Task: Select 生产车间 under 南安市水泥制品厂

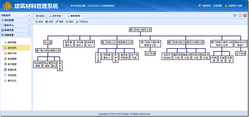Action: [241, 53]
